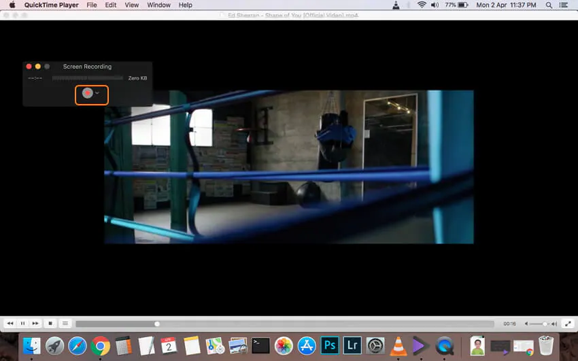Open the View menu
The image size is (578, 361).
point(132,5)
